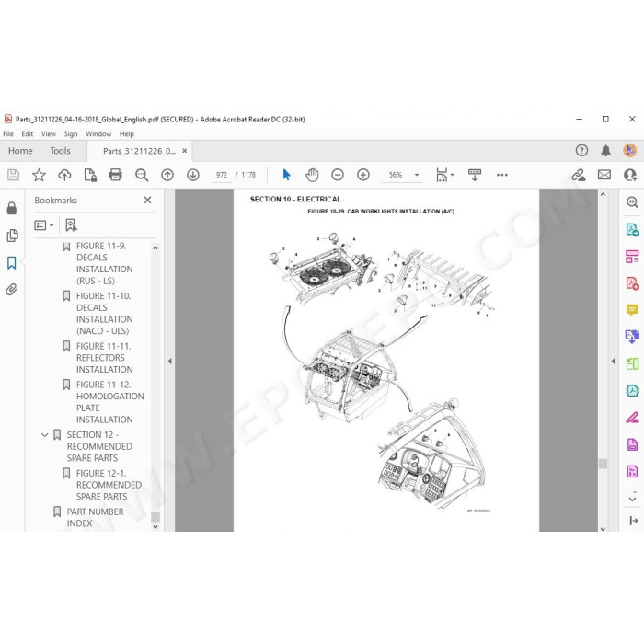Screen dimensions: 644x644
Task: Go to next page arrow
Action: pyautogui.click(x=193, y=175)
